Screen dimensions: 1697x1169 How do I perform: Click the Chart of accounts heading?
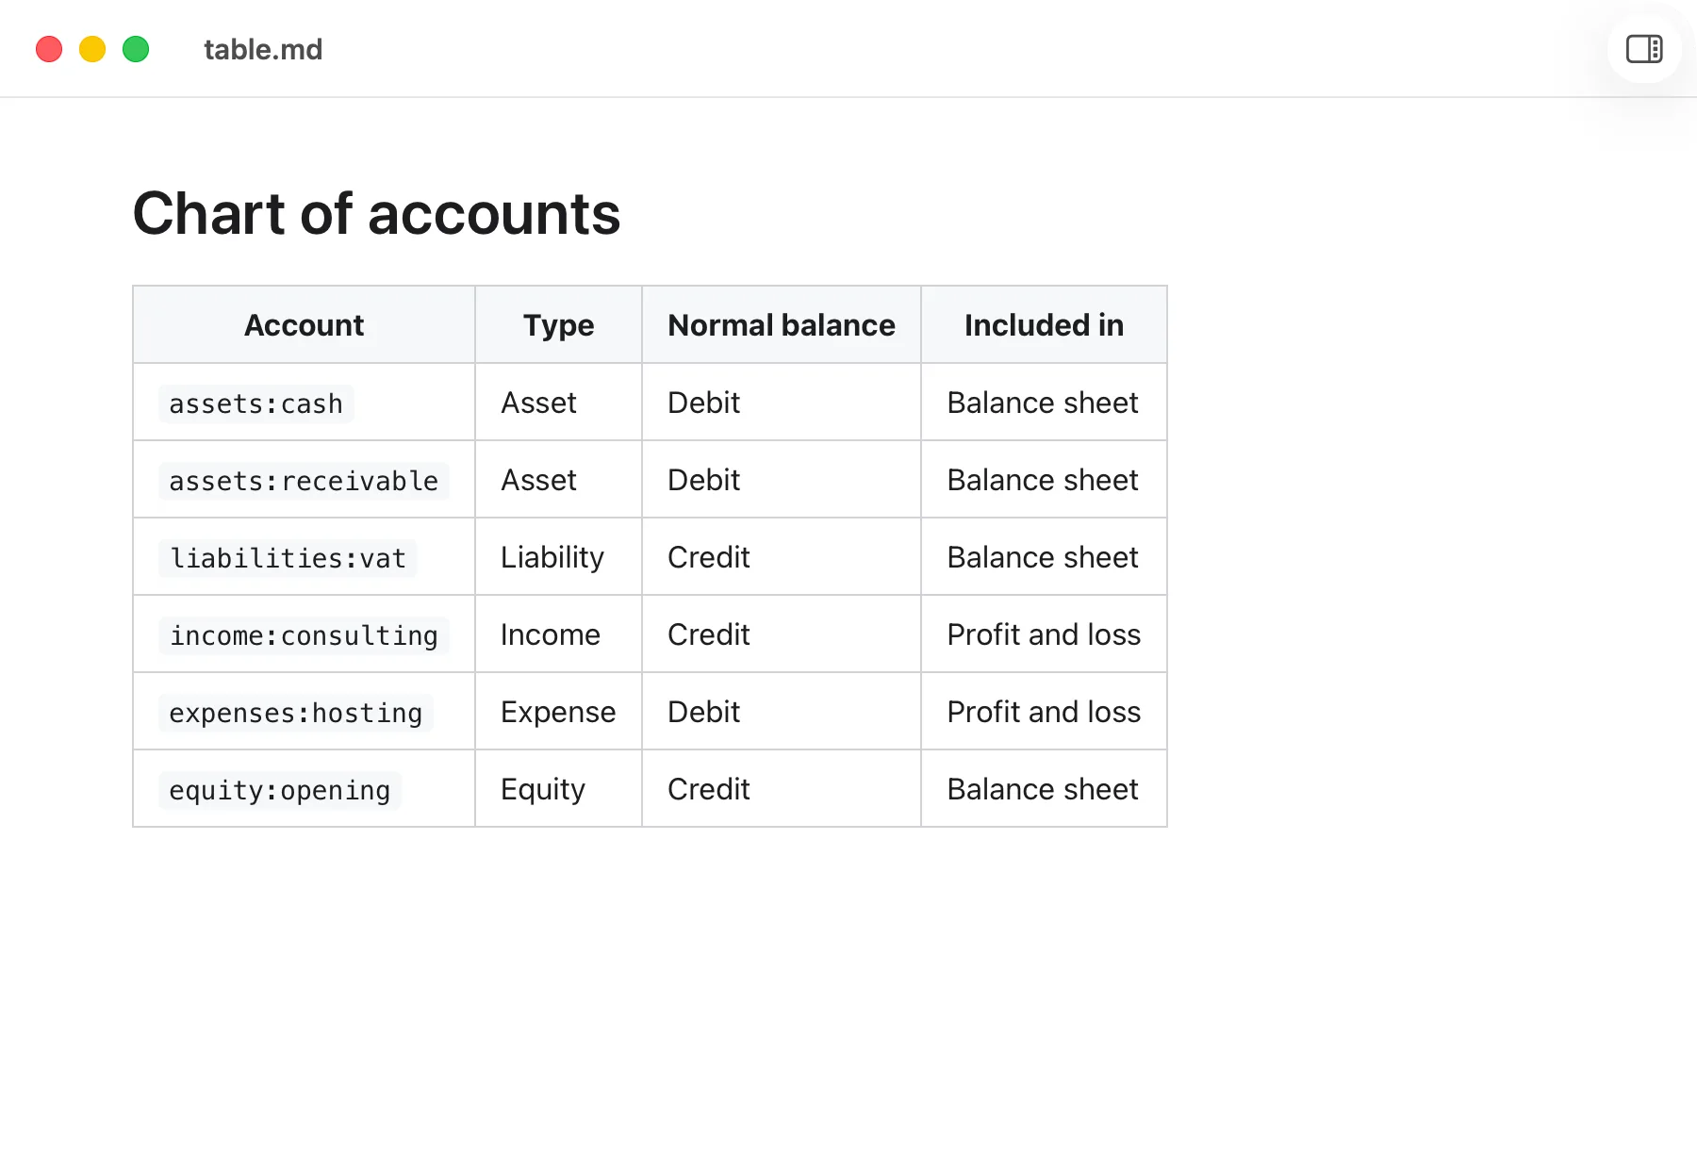click(x=376, y=214)
